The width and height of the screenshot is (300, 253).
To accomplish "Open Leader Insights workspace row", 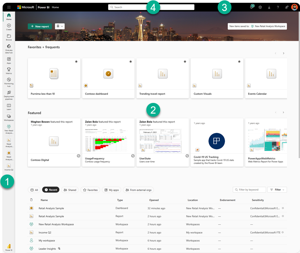I will [157, 249].
